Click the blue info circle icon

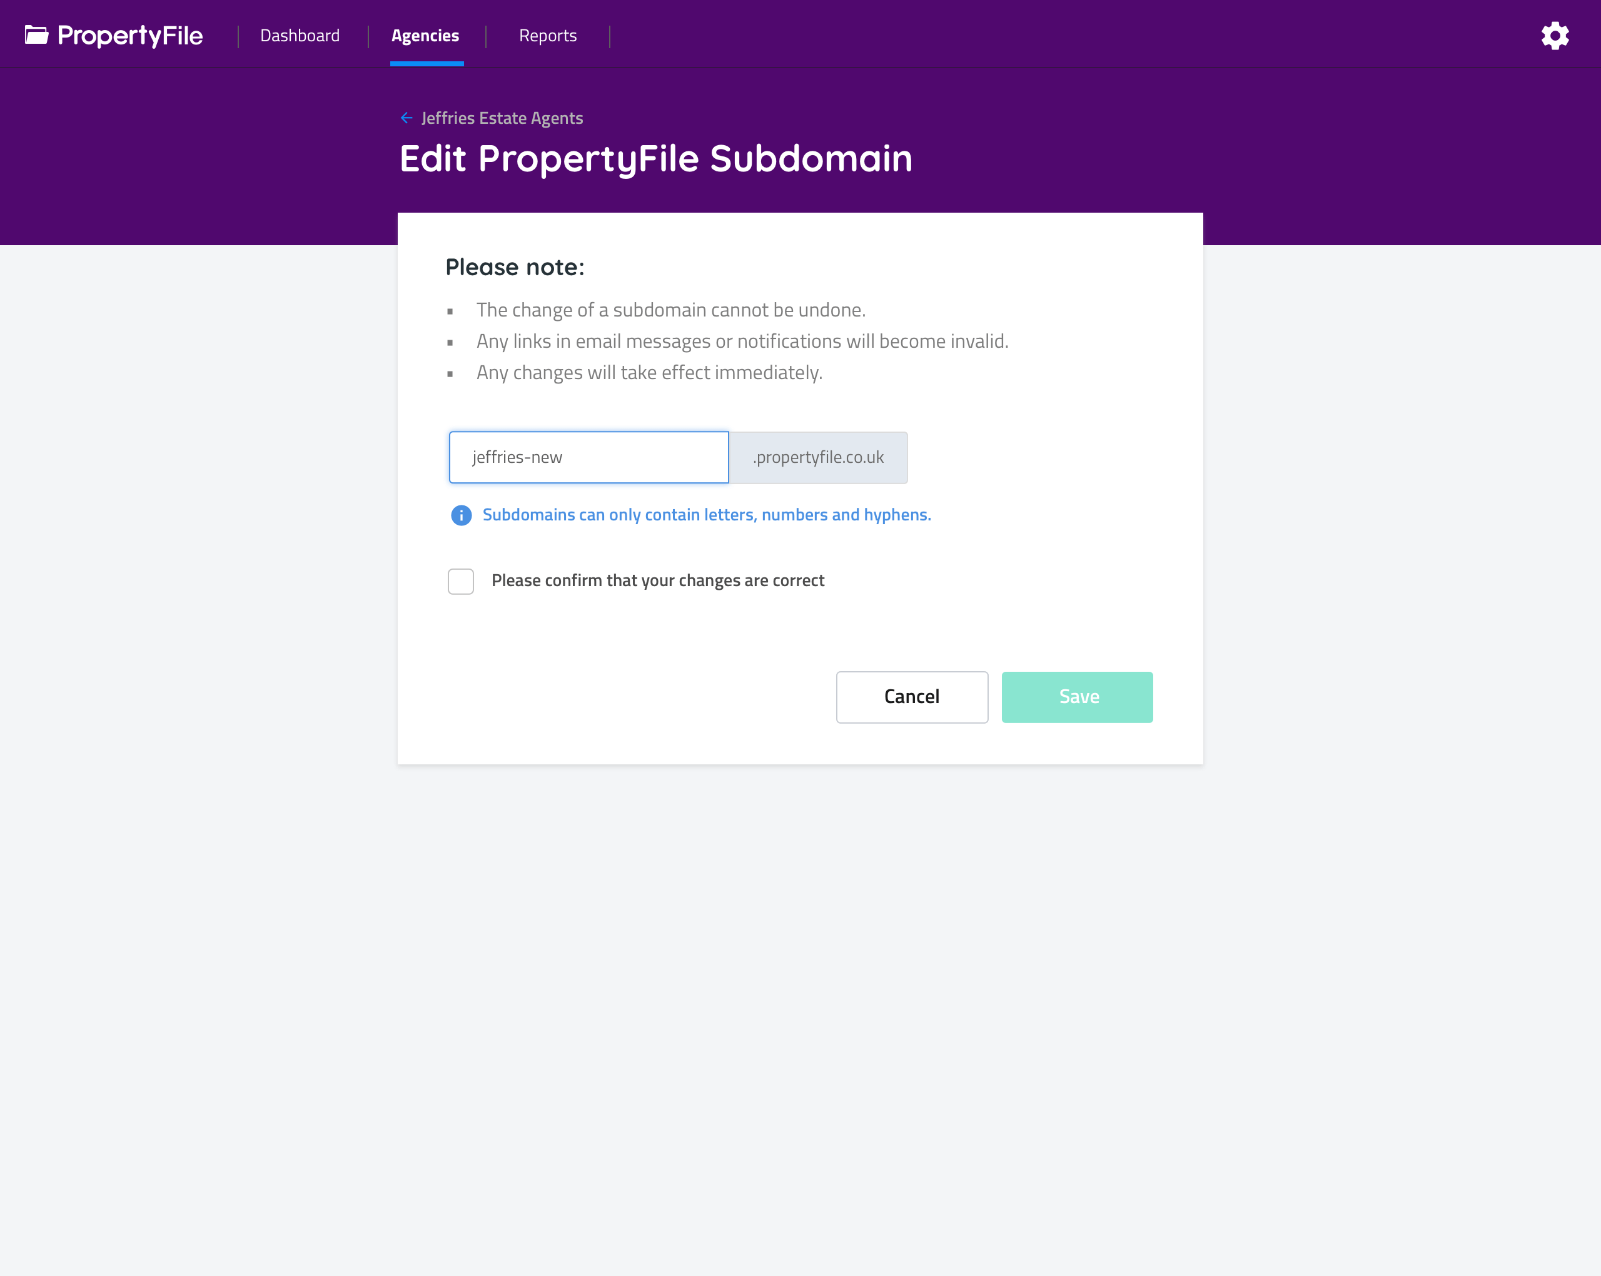(x=461, y=515)
